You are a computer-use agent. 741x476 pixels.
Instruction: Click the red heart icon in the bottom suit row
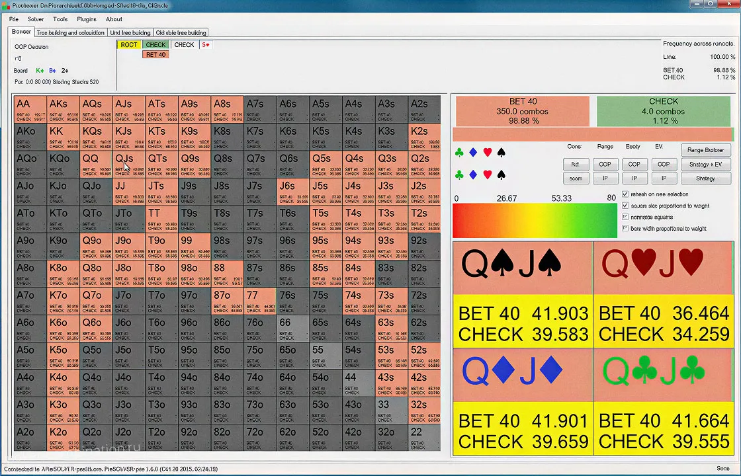[488, 175]
